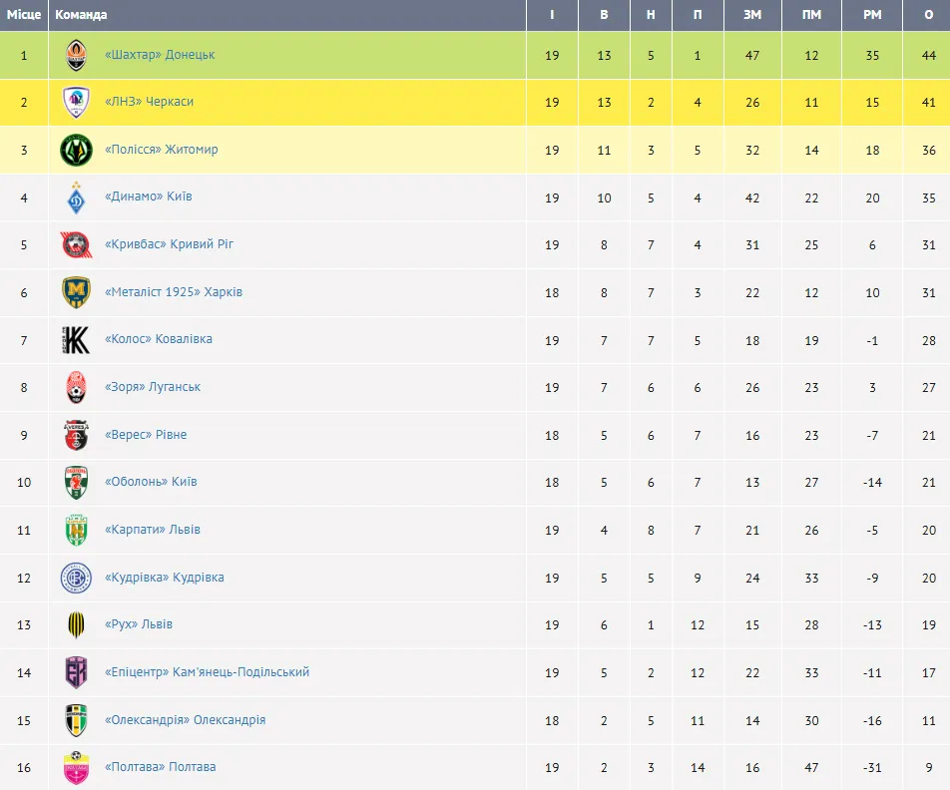The image size is (950, 790).
Task: Click the Kolos Kovalivka logo
Action: (77, 340)
